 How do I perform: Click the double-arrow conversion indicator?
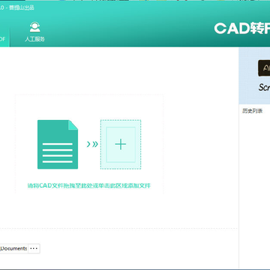[x=92, y=144]
